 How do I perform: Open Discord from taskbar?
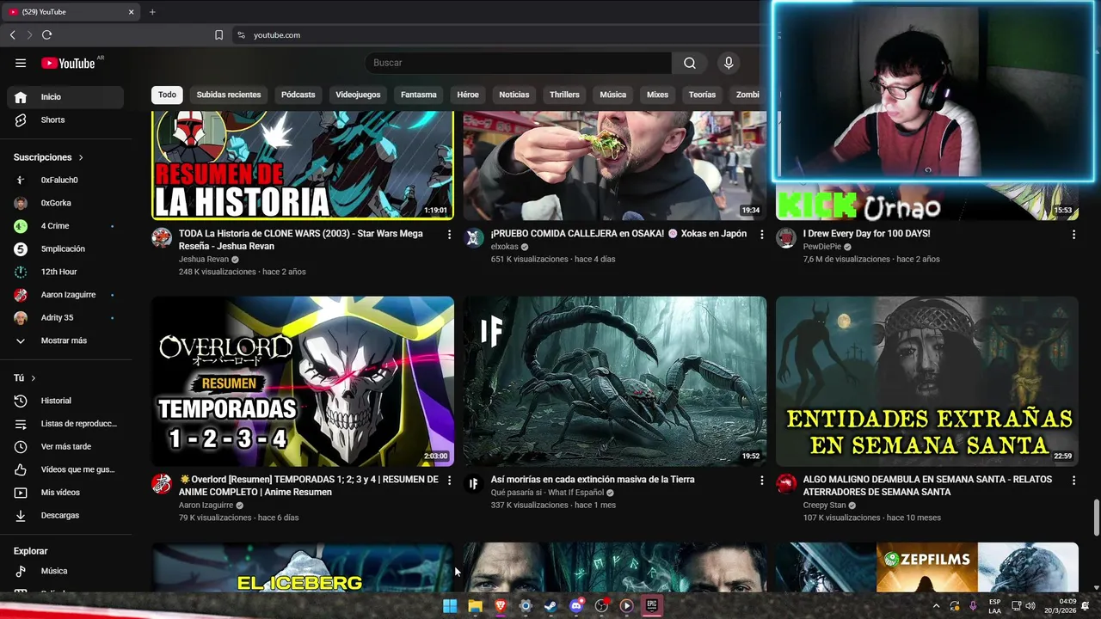[576, 606]
